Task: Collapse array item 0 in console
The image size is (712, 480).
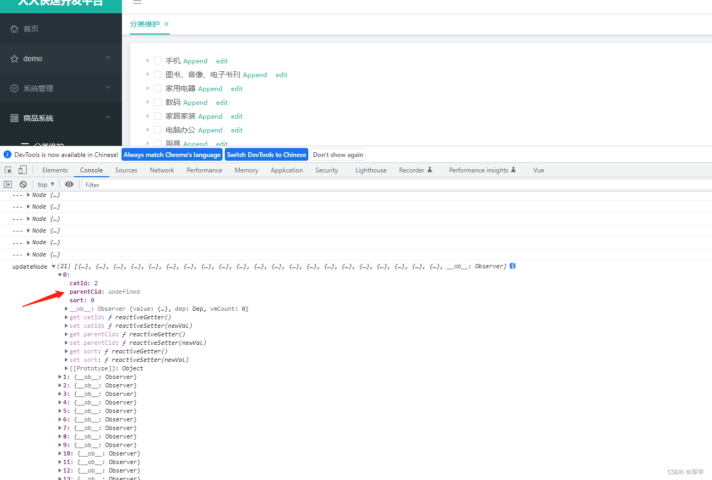Action: tap(60, 275)
